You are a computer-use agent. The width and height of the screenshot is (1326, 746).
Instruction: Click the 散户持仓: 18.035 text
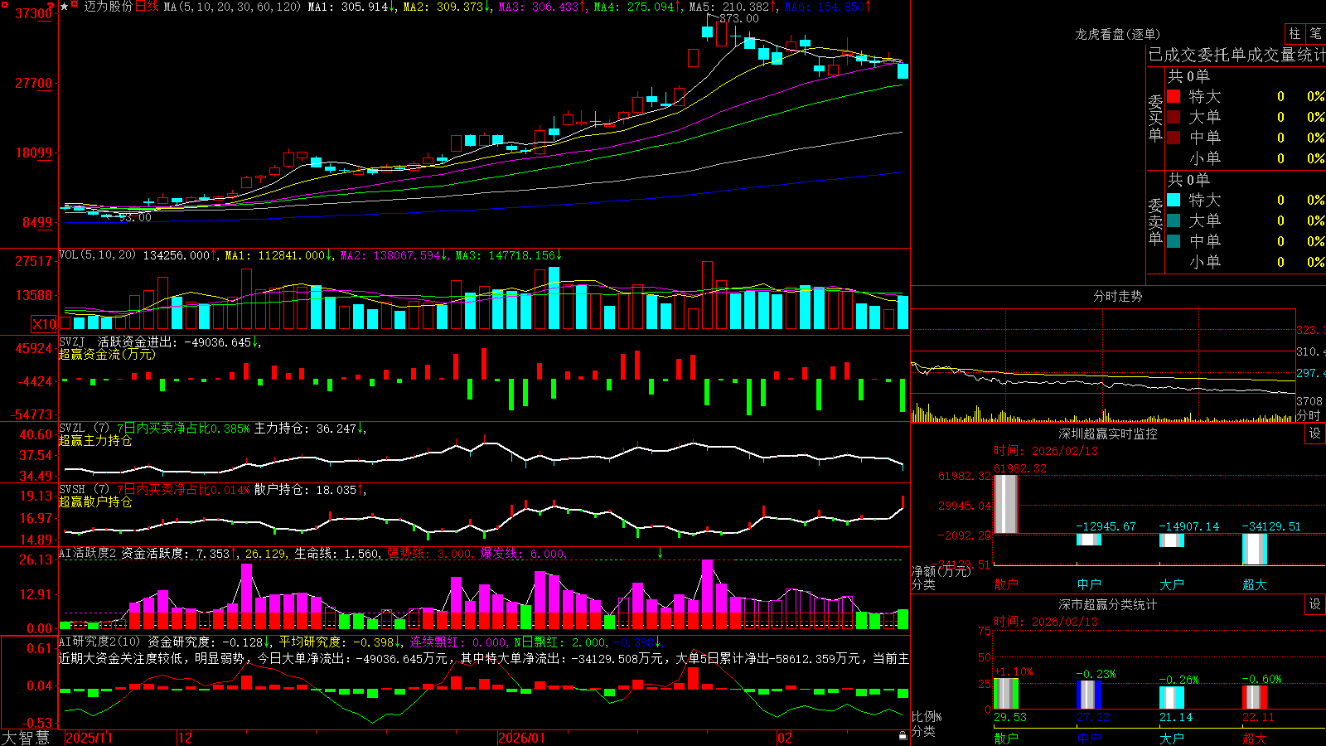pyautogui.click(x=305, y=490)
